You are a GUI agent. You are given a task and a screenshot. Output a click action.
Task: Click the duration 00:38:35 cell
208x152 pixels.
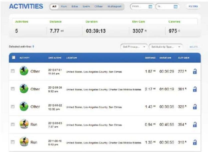(167, 107)
